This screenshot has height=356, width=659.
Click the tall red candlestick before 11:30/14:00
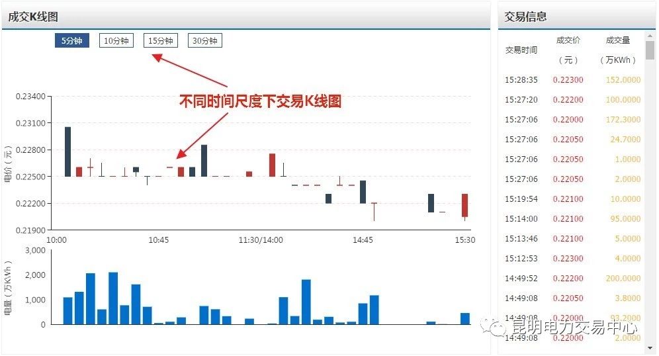tap(272, 165)
